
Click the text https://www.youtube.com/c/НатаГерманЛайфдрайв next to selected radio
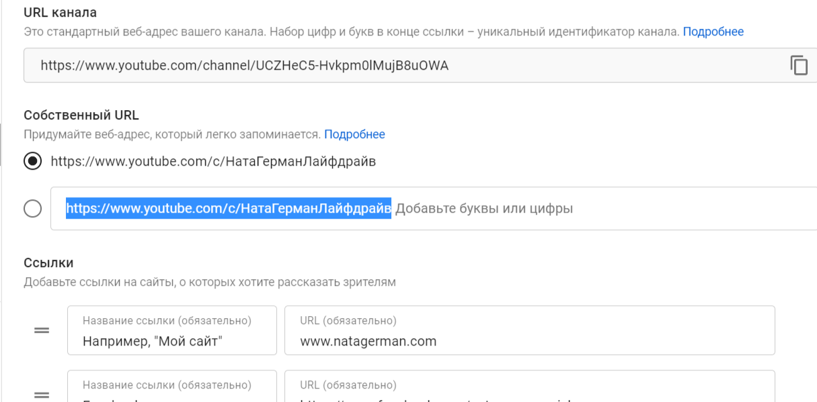coord(213,161)
